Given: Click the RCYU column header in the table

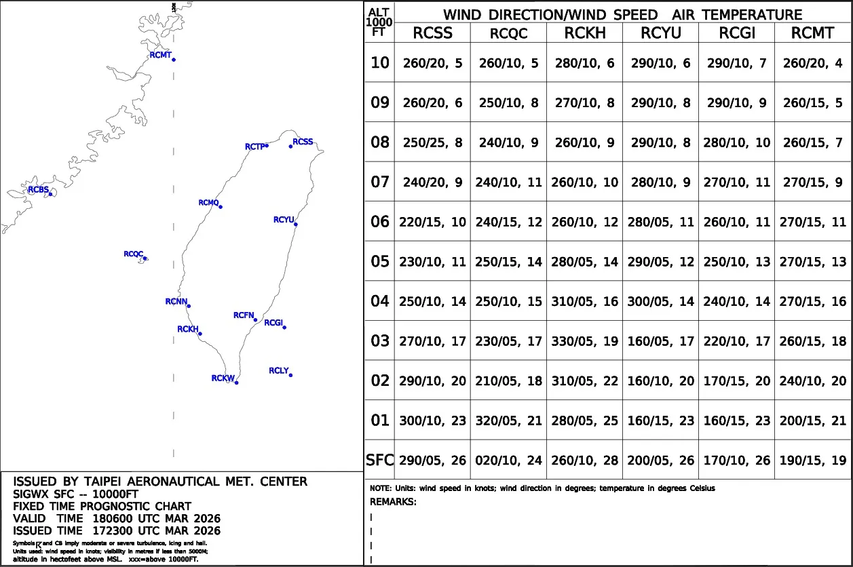Looking at the screenshot, I should coord(660,33).
